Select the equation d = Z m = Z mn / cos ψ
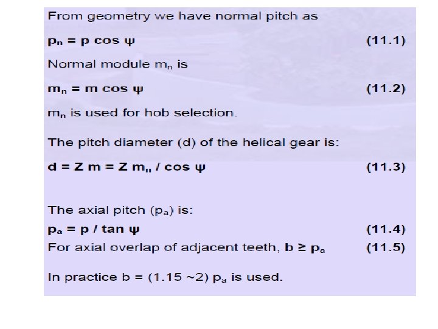This screenshot has height=329, width=438. click(x=127, y=168)
